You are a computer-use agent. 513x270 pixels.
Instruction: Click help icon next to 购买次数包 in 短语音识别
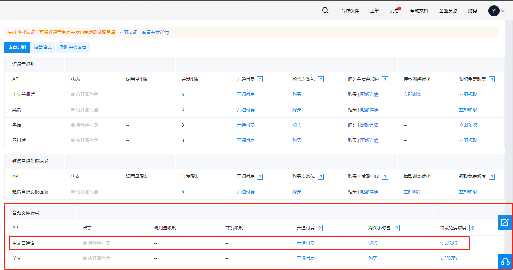[320, 79]
